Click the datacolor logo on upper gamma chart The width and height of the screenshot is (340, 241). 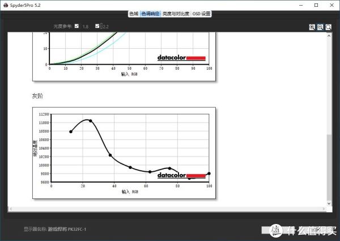click(x=181, y=58)
